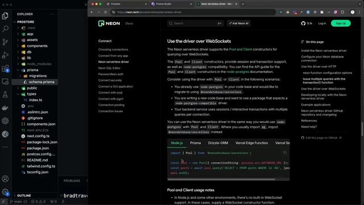Screen dimensions: 364x205
Task: Open .gitignore file
Action: [x=35, y=118]
